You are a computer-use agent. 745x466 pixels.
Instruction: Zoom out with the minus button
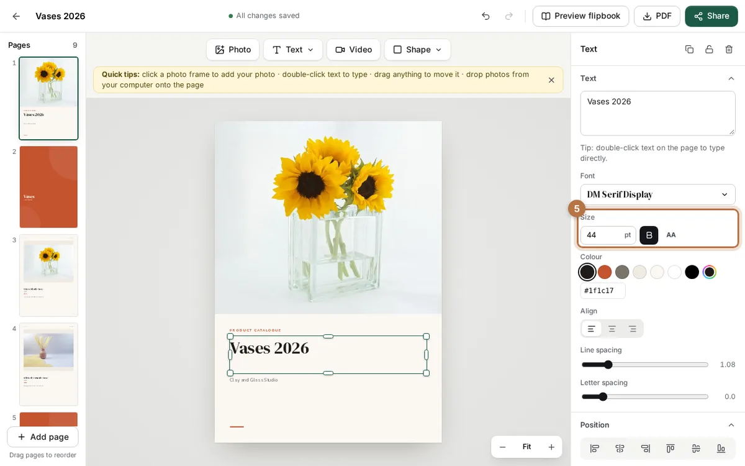[503, 447]
